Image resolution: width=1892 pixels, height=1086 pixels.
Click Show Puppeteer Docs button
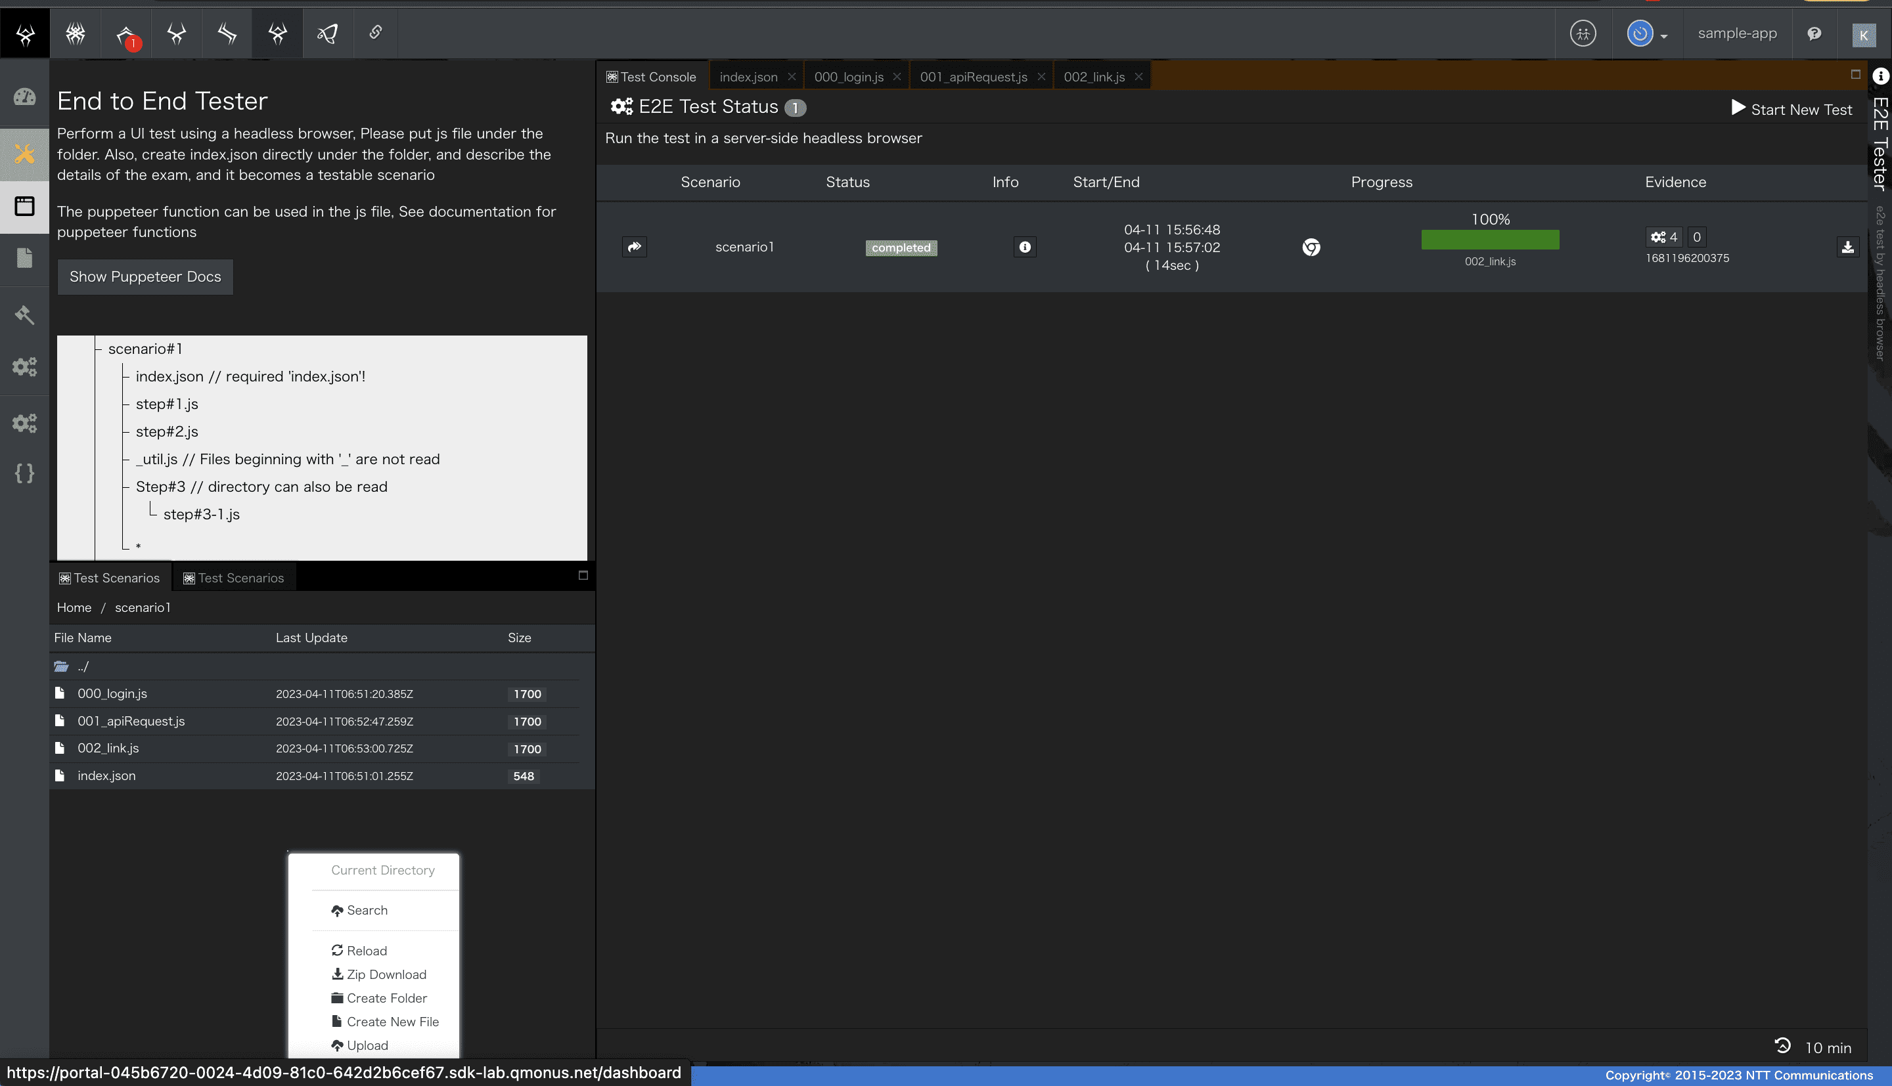click(145, 276)
